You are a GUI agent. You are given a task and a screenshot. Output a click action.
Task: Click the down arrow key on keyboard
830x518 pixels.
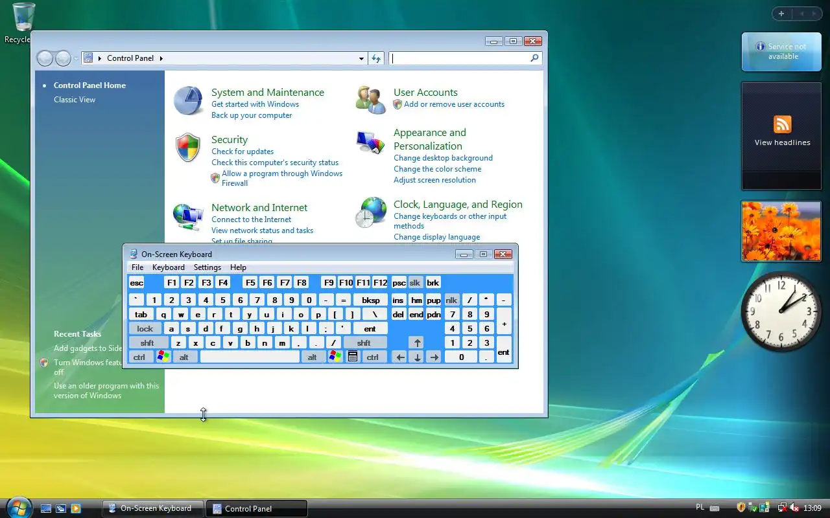(417, 357)
